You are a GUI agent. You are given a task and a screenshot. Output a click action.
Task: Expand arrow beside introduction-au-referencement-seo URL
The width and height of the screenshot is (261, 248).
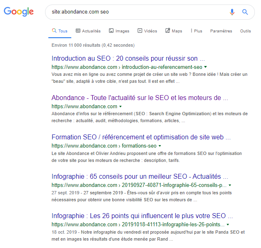click(206, 67)
